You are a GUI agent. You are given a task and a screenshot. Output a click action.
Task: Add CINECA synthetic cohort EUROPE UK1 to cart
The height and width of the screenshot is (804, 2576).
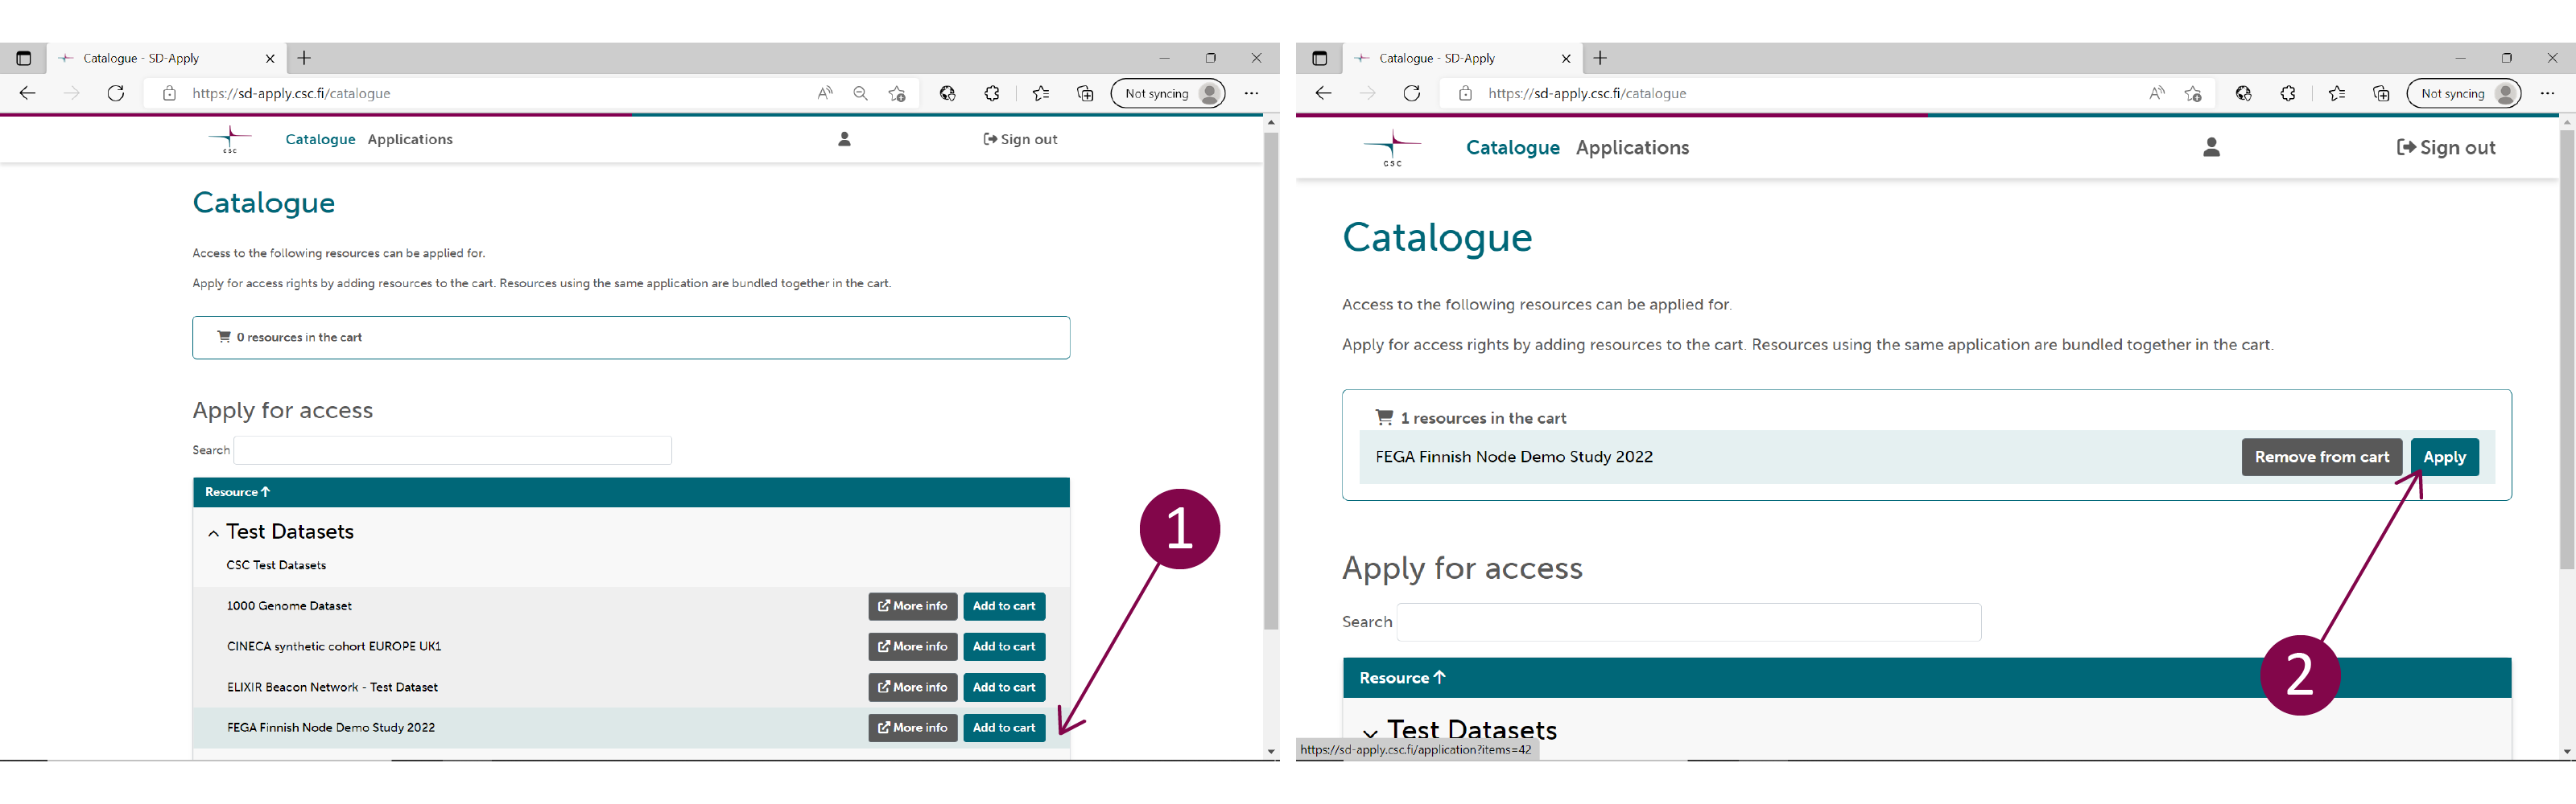click(1004, 646)
